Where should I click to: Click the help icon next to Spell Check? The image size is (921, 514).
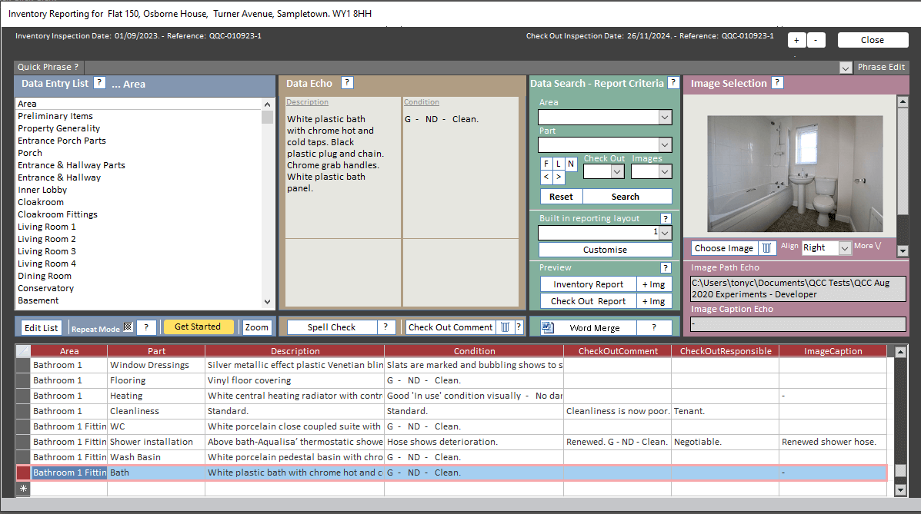click(385, 327)
